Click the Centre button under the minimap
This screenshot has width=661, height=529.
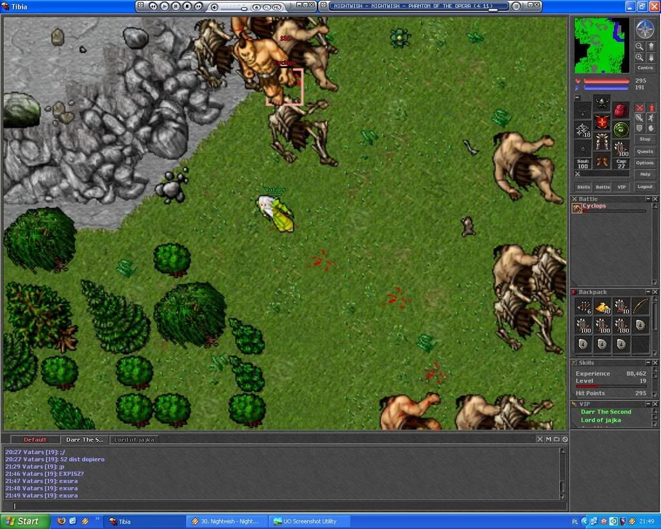(x=645, y=67)
